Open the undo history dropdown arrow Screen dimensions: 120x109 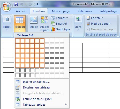click(x=26, y=4)
